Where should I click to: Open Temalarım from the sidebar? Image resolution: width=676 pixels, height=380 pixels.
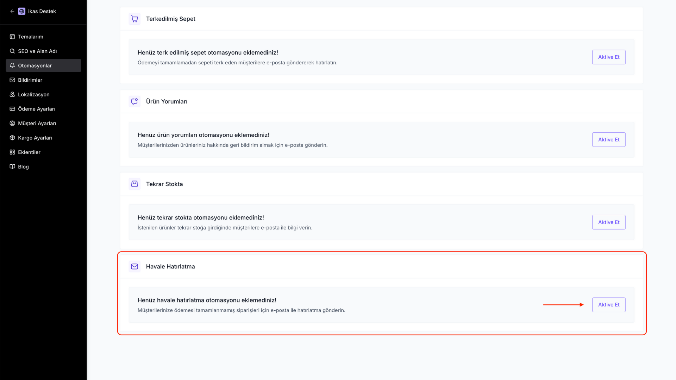(x=43, y=37)
